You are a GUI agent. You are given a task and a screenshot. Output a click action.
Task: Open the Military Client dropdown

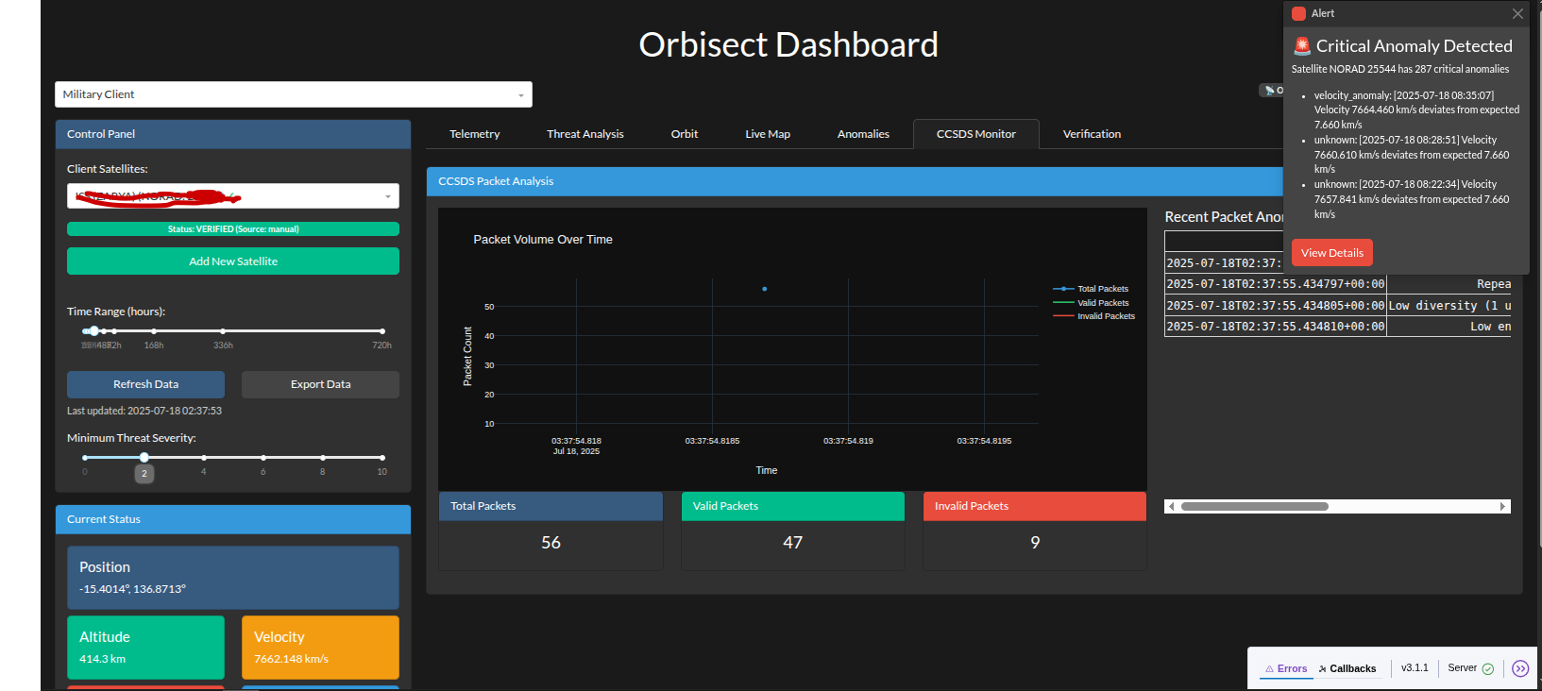tap(293, 94)
